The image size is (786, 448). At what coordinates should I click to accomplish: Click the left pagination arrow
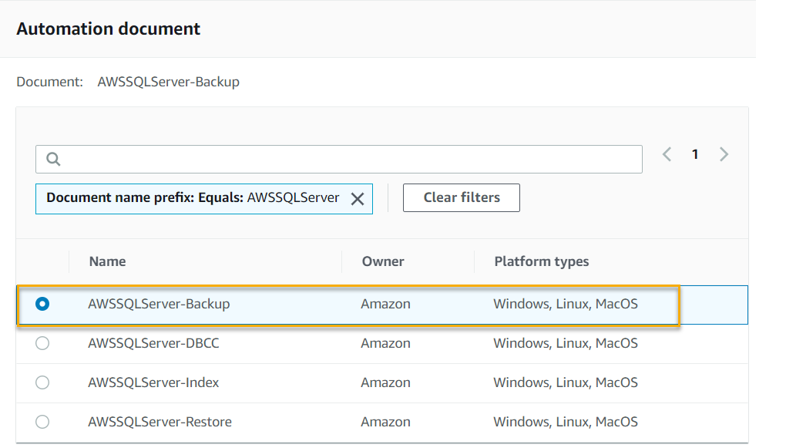(666, 154)
